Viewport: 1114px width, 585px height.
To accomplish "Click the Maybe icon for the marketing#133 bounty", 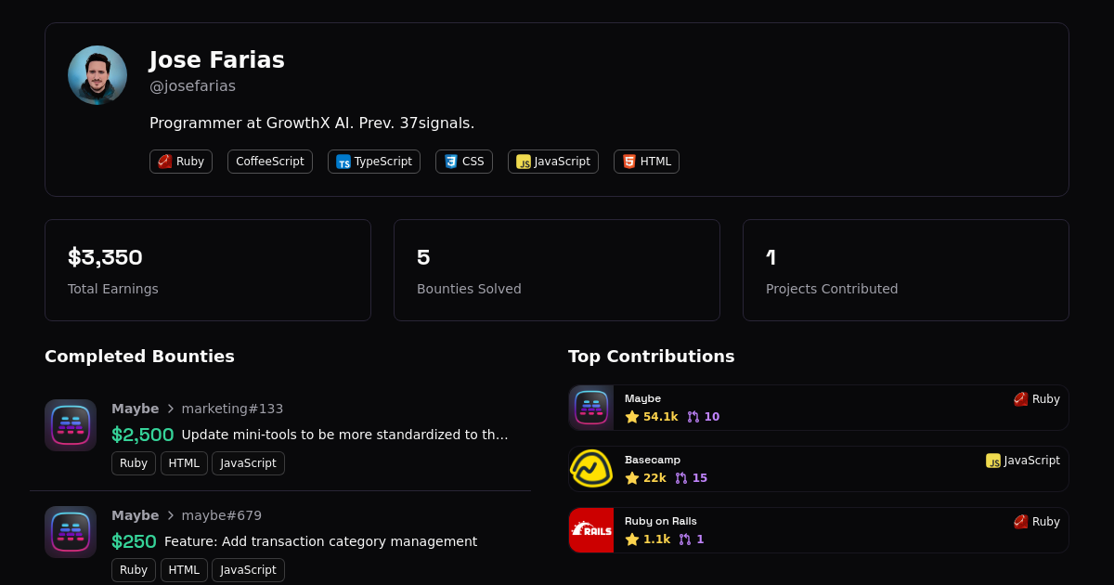I will [x=71, y=425].
